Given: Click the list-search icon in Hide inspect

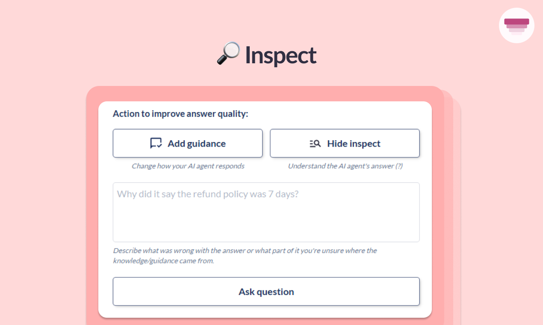Looking at the screenshot, I should tap(315, 144).
